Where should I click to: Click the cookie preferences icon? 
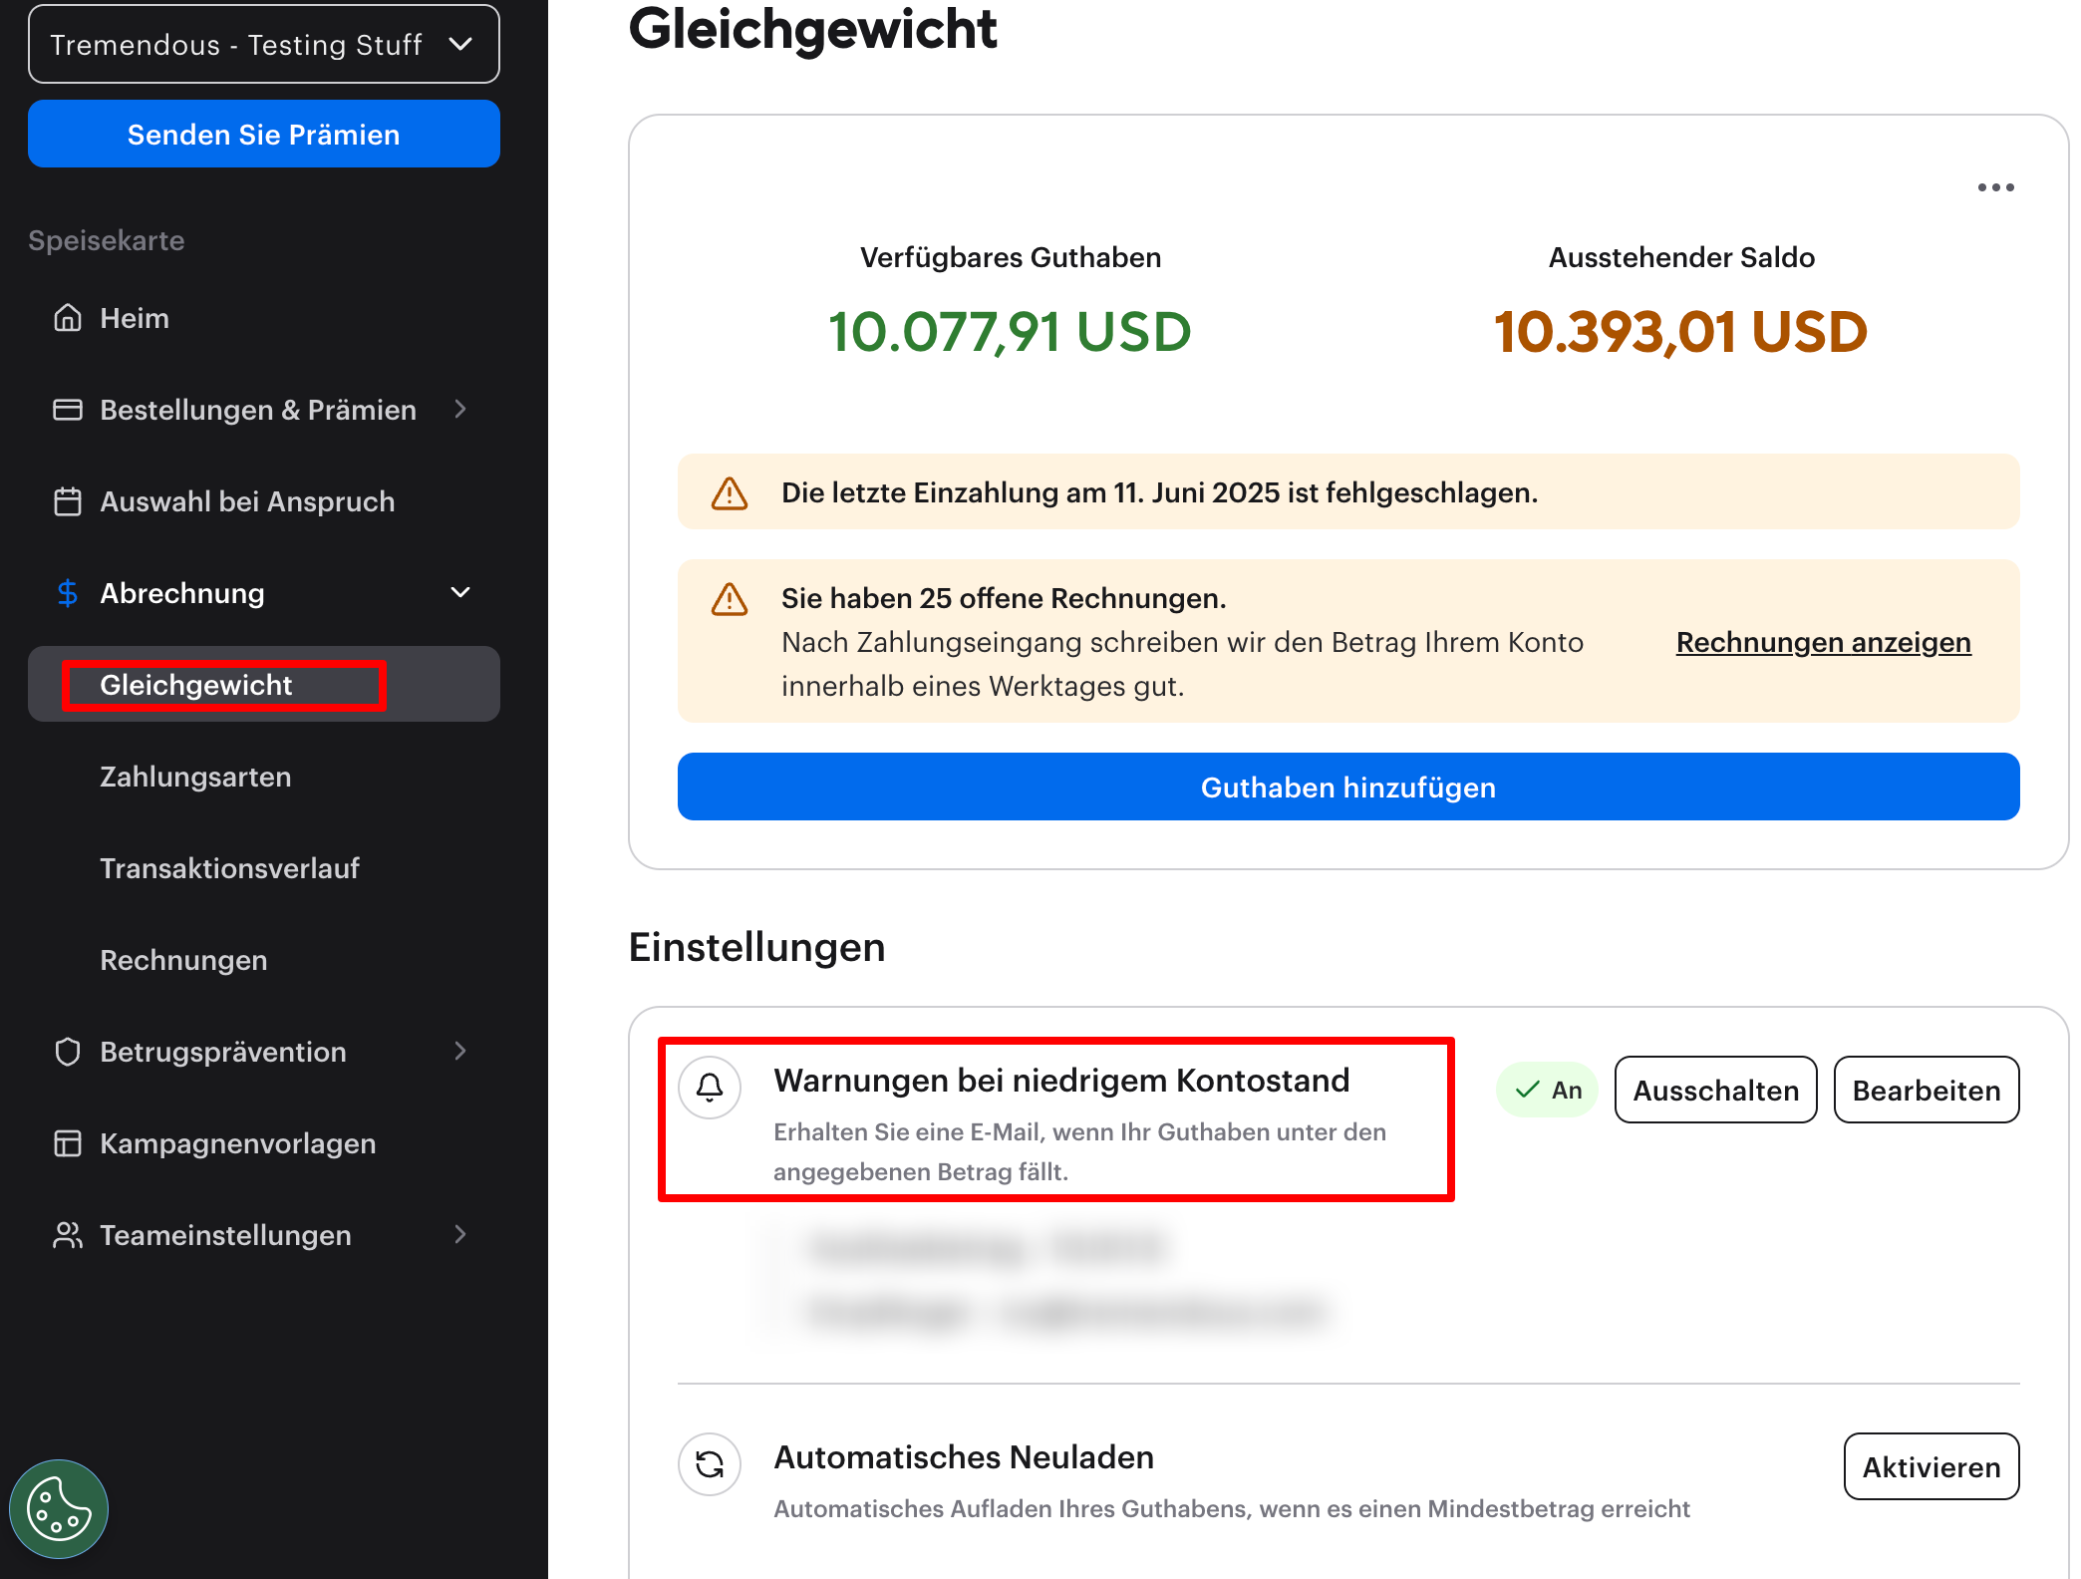tap(59, 1509)
